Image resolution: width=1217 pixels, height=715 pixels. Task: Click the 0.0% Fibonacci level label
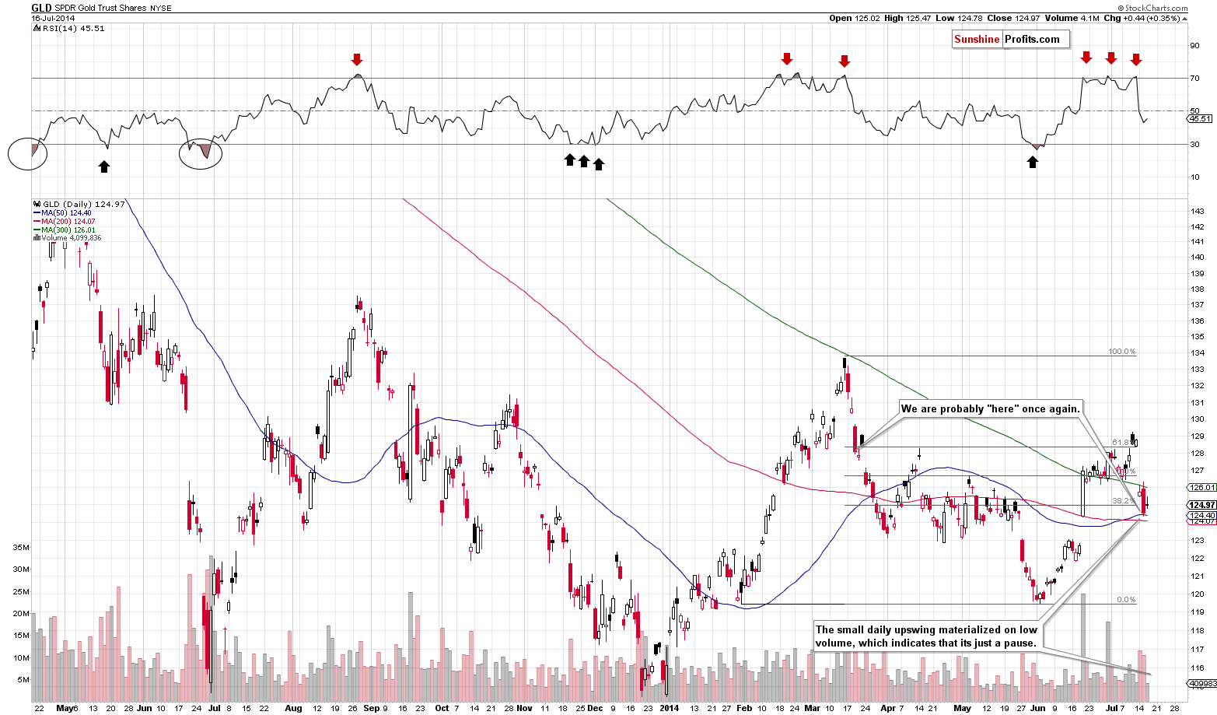coord(1126,600)
